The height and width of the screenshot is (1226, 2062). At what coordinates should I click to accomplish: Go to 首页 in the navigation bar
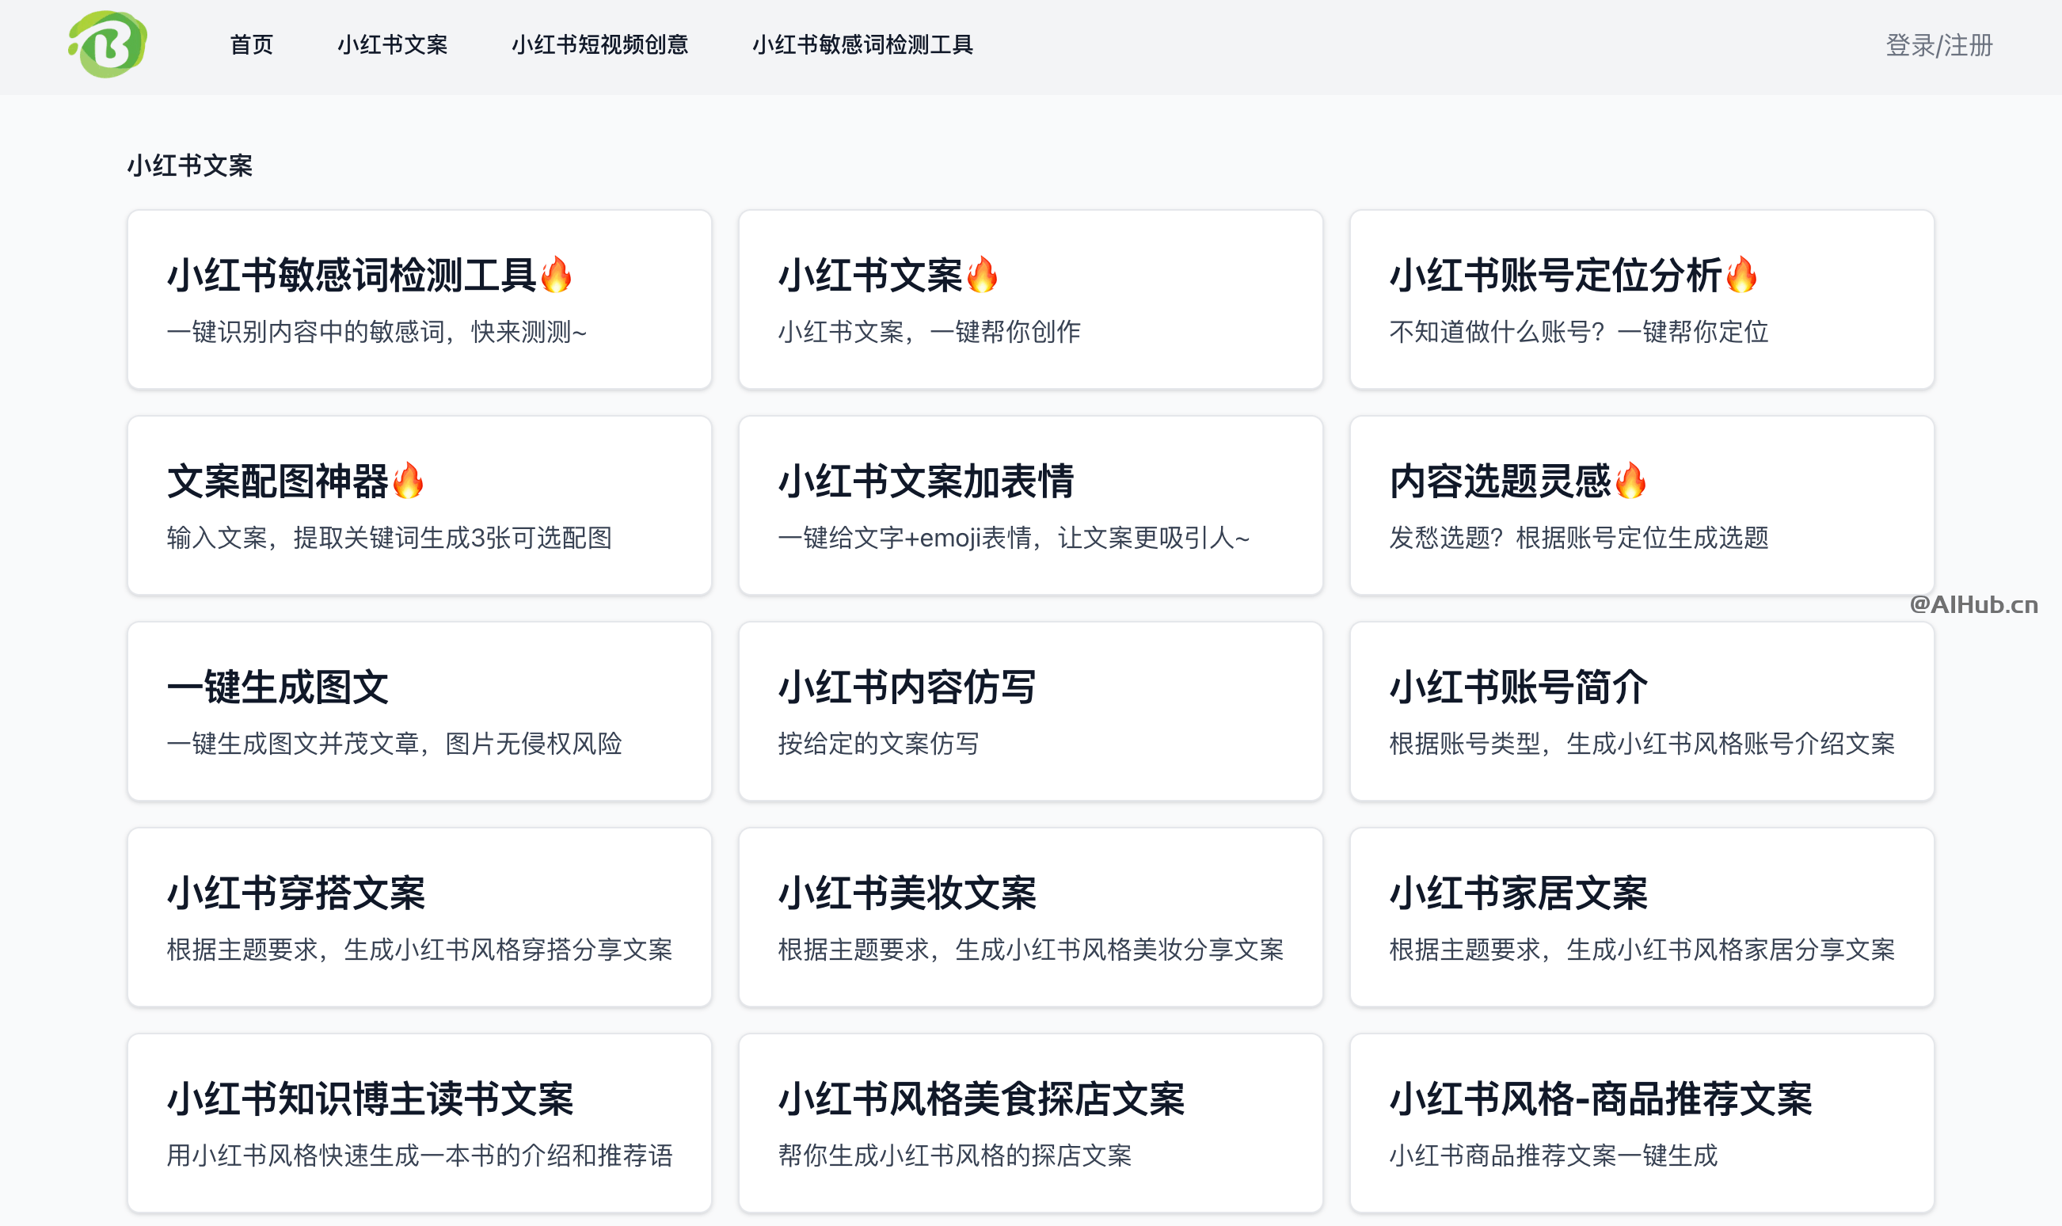[251, 44]
